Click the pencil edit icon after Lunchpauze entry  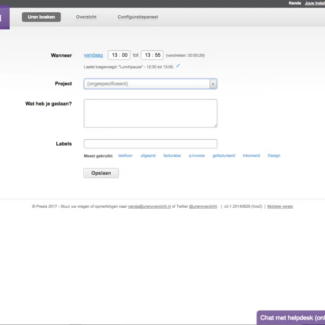pyautogui.click(x=178, y=66)
